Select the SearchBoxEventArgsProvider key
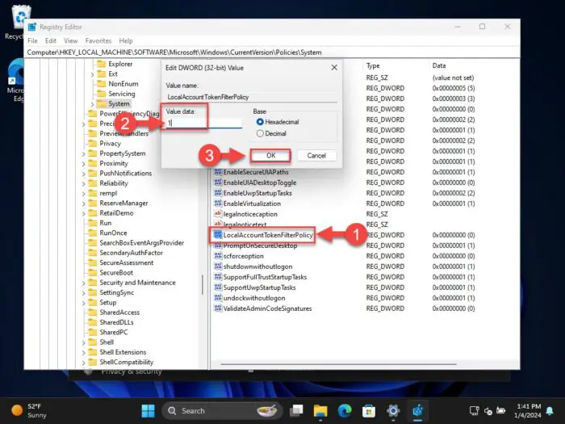Image resolution: width=565 pixels, height=424 pixels. 141,242
